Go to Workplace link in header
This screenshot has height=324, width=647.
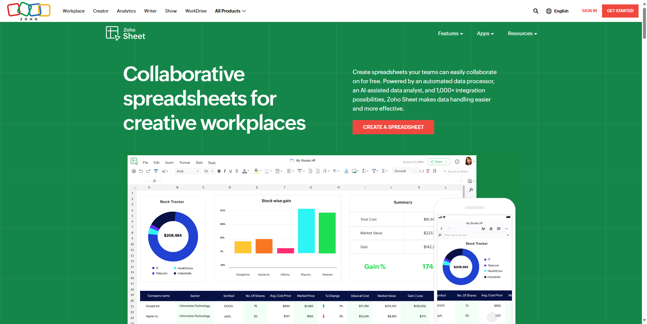pyautogui.click(x=73, y=11)
